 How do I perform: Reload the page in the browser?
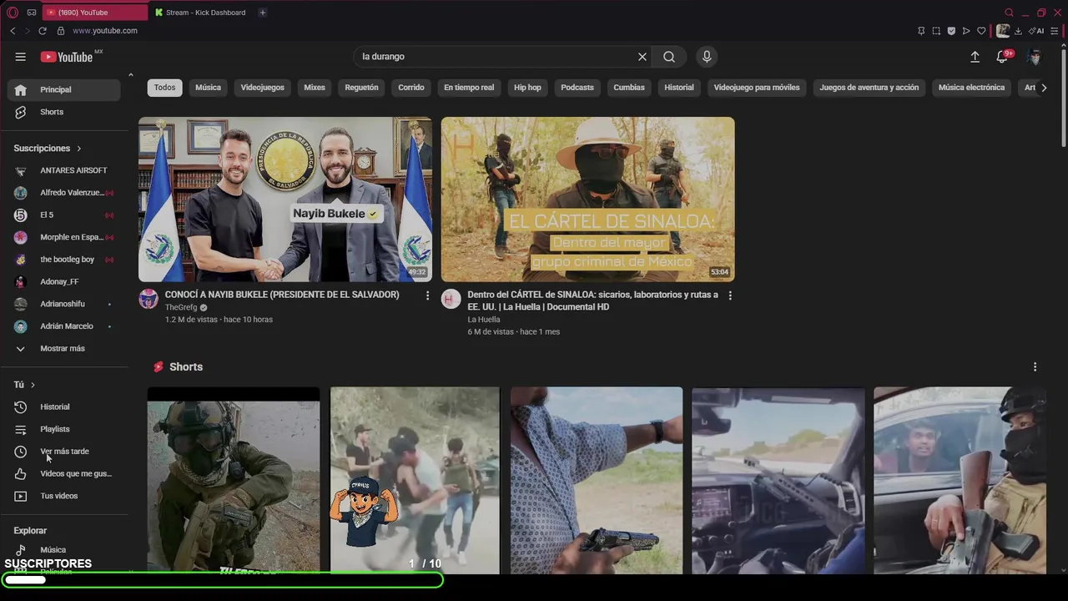[x=43, y=31]
